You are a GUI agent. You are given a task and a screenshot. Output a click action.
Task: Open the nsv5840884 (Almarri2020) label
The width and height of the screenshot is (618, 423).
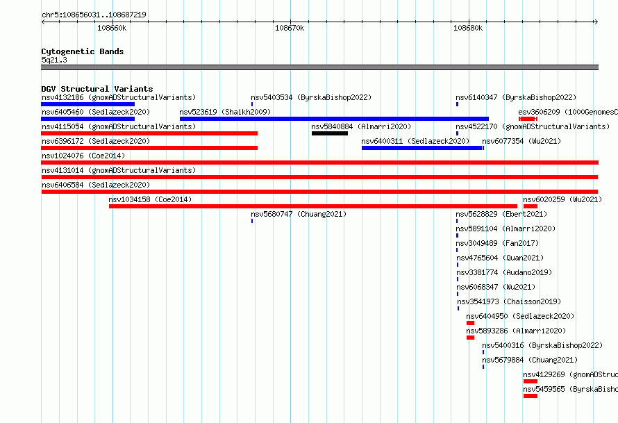[x=361, y=126]
